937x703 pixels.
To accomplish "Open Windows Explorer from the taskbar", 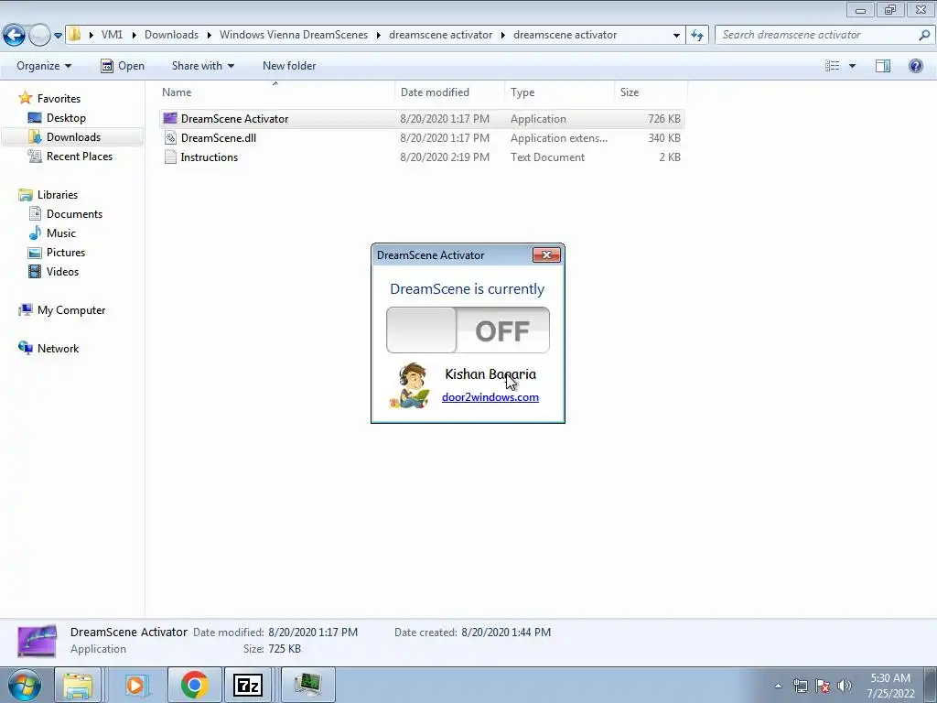I will [x=79, y=685].
